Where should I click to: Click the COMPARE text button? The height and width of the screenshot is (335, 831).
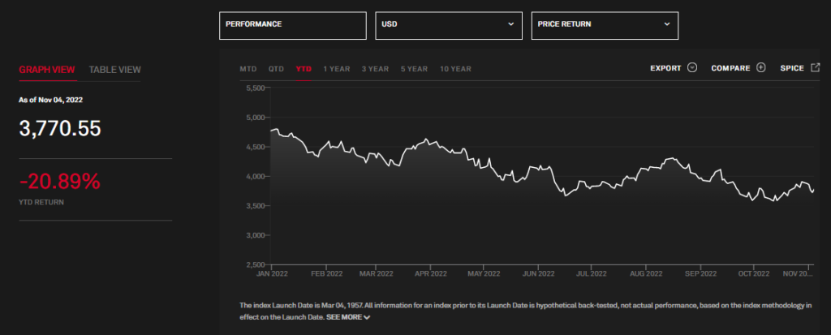[730, 68]
